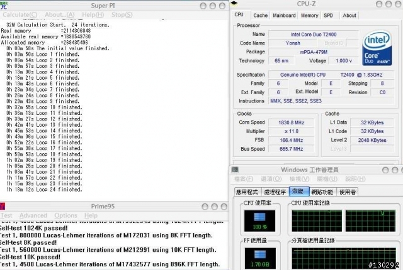Switch to the Mainboard tab in CPU-Z

click(284, 16)
